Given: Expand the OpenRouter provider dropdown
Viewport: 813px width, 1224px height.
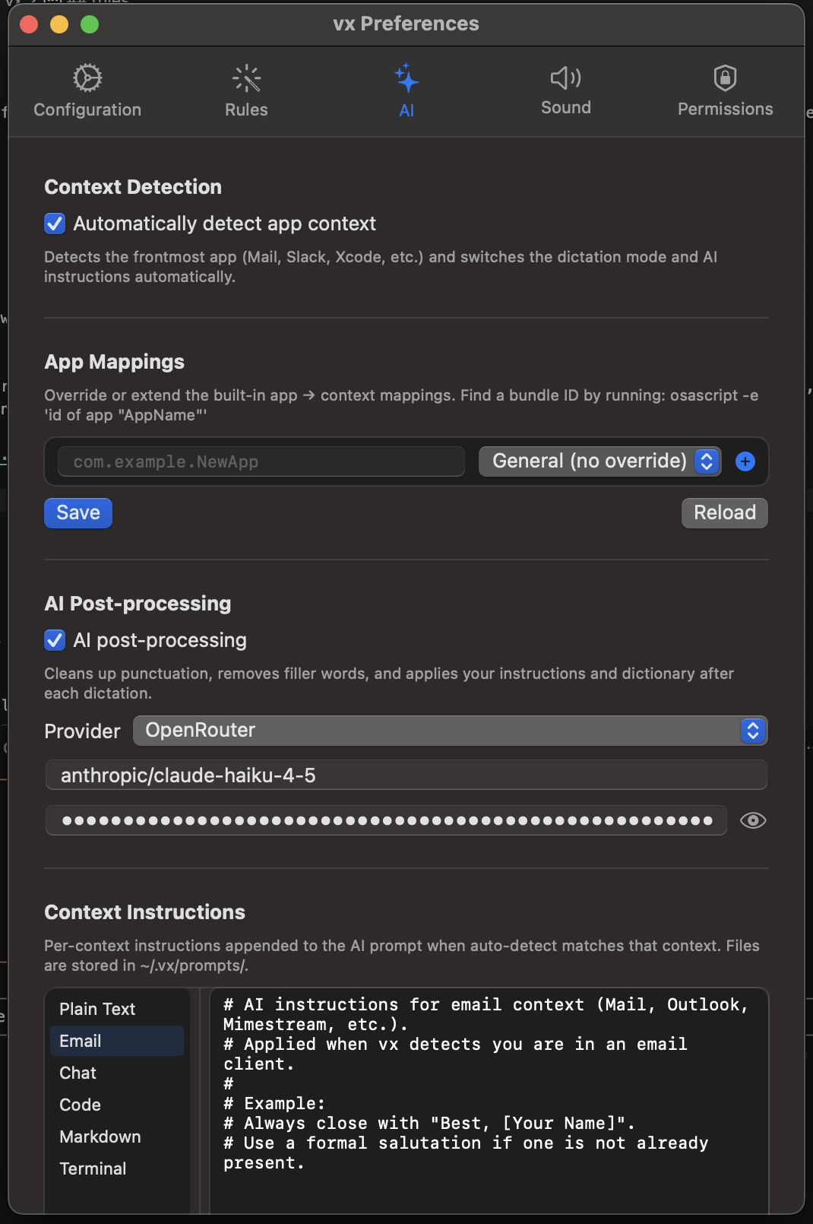Looking at the screenshot, I should click(450, 731).
